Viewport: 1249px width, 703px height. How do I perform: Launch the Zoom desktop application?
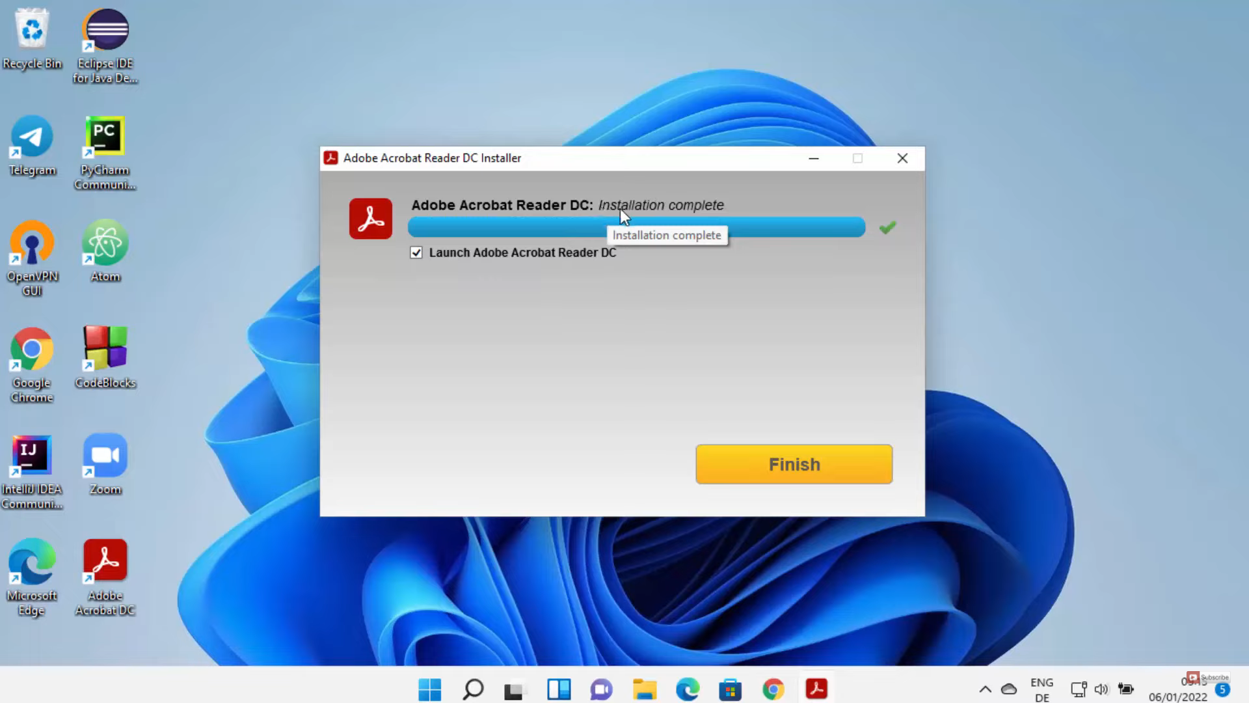point(104,456)
